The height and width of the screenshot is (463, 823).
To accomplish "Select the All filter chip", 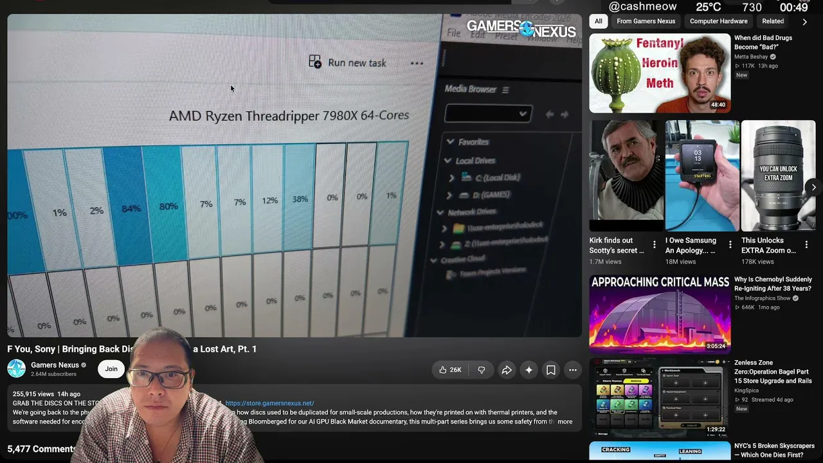I will click(x=599, y=21).
